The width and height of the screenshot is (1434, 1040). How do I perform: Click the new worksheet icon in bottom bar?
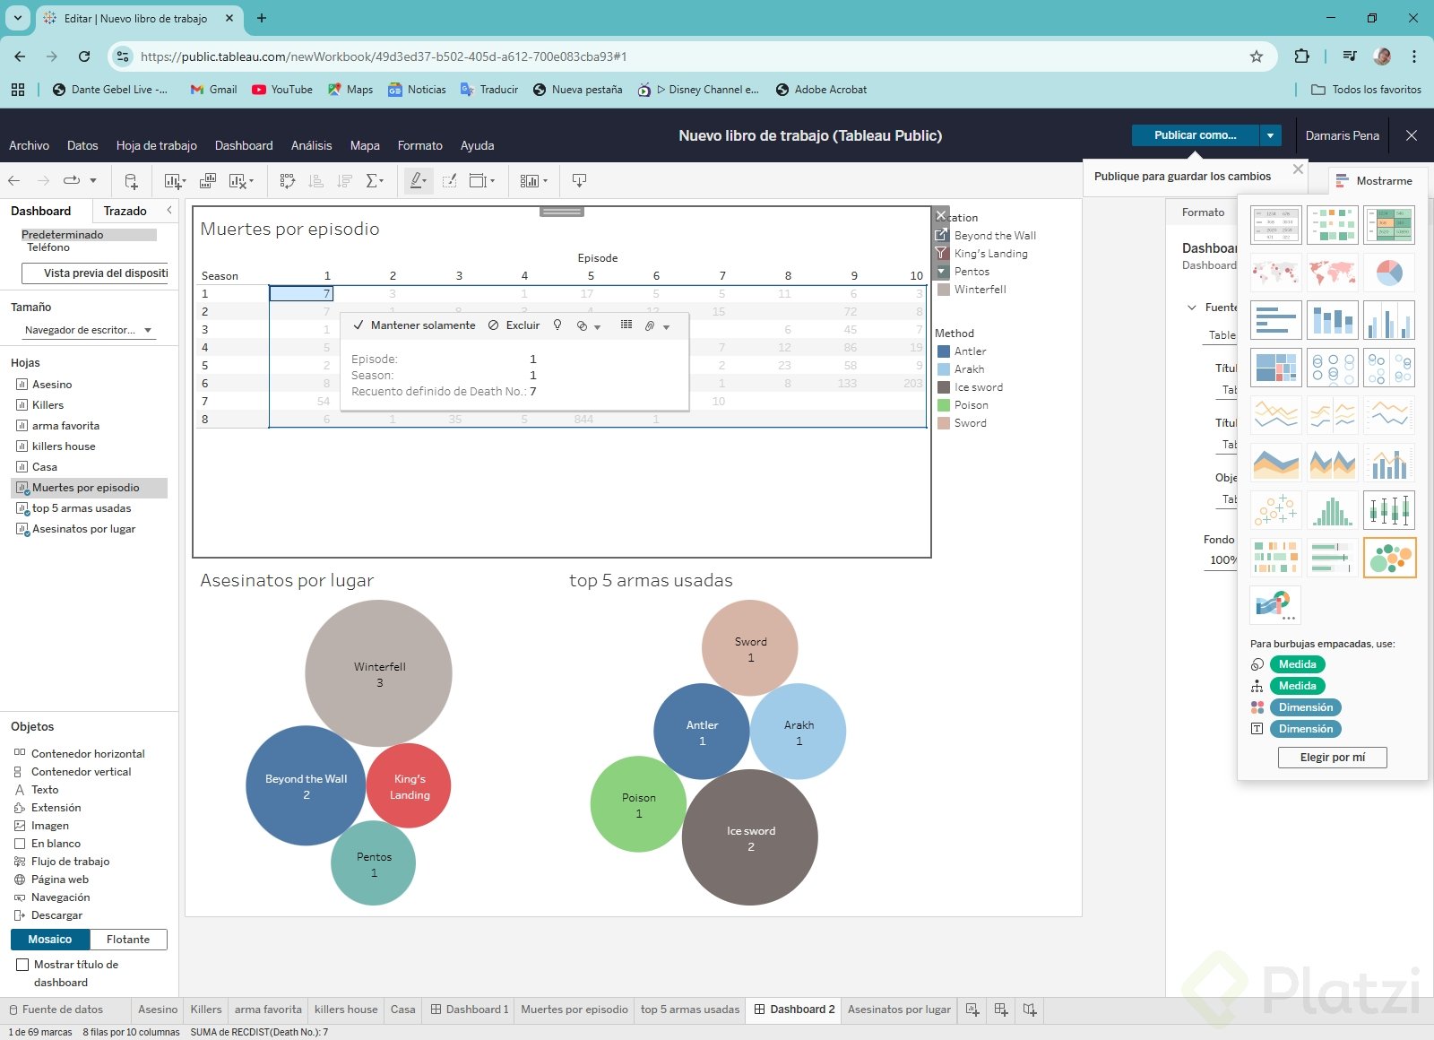(972, 1010)
